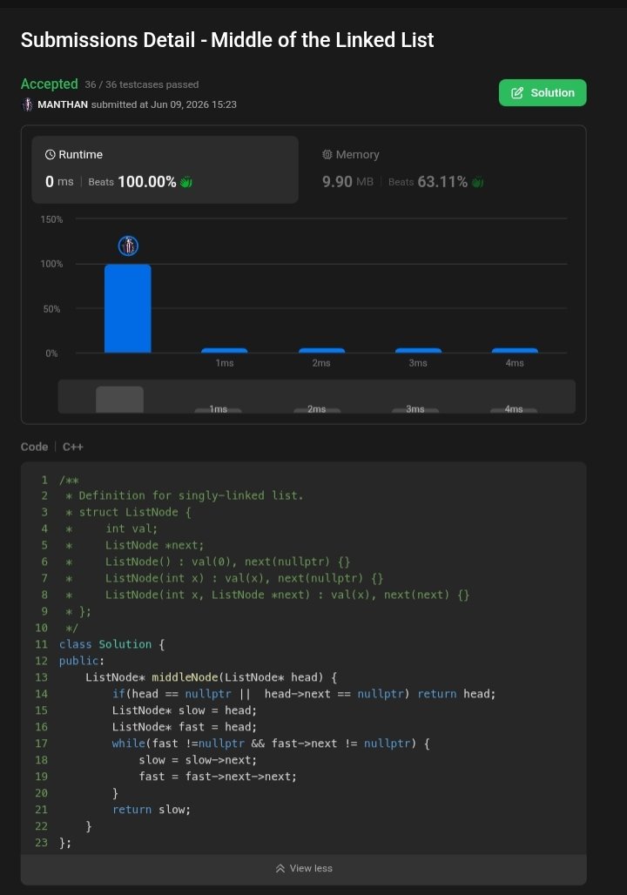
Task: Click the gray range handle in chart minimap
Action: tap(119, 399)
